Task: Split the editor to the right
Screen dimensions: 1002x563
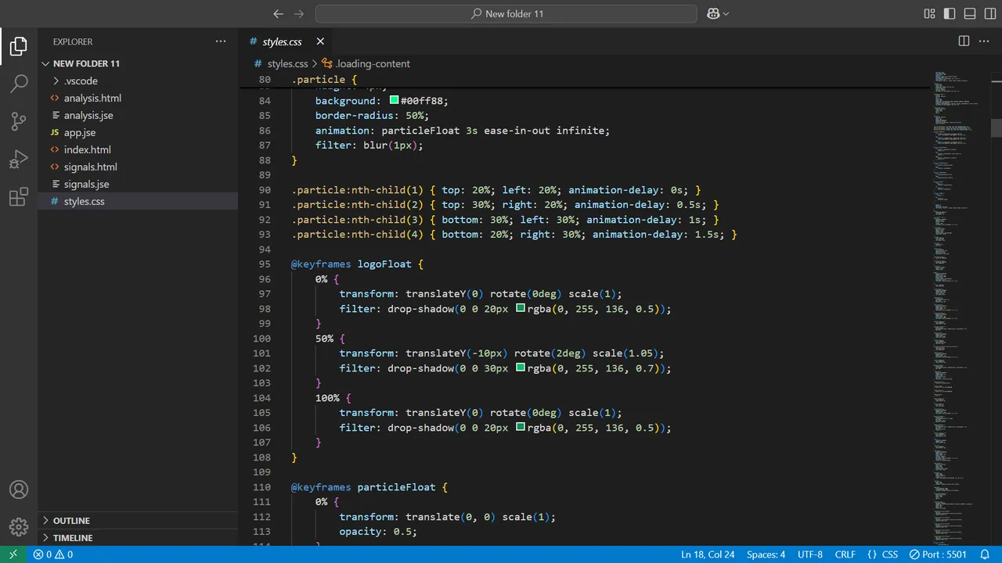Action: [964, 41]
